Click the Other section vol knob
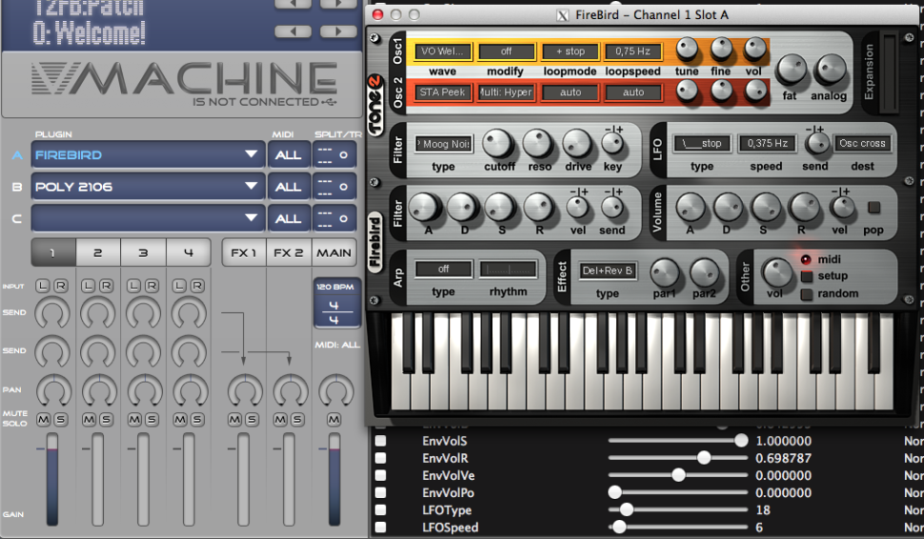924x539 pixels. tap(777, 273)
